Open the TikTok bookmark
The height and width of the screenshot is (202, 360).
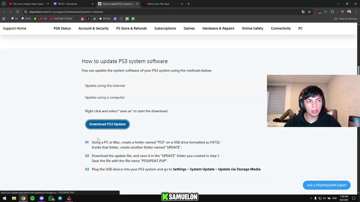88,19
